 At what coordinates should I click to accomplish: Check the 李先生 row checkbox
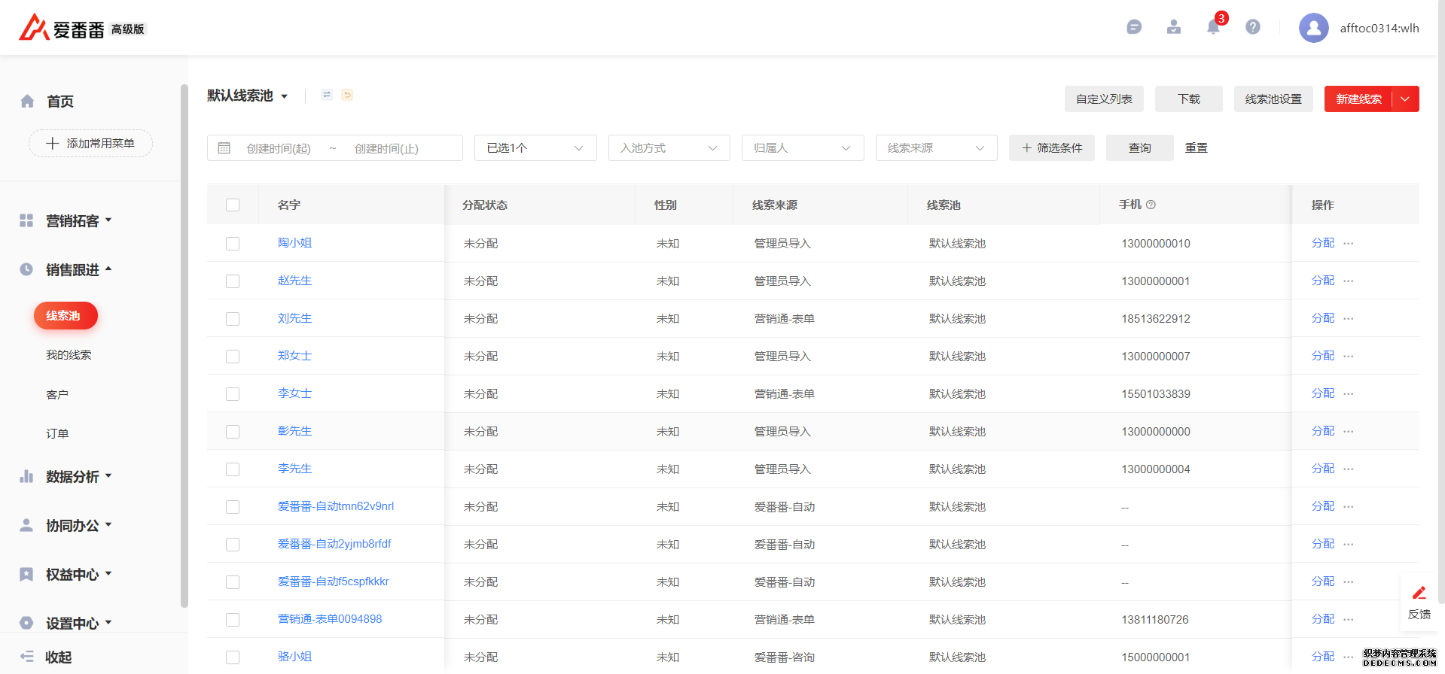233,469
